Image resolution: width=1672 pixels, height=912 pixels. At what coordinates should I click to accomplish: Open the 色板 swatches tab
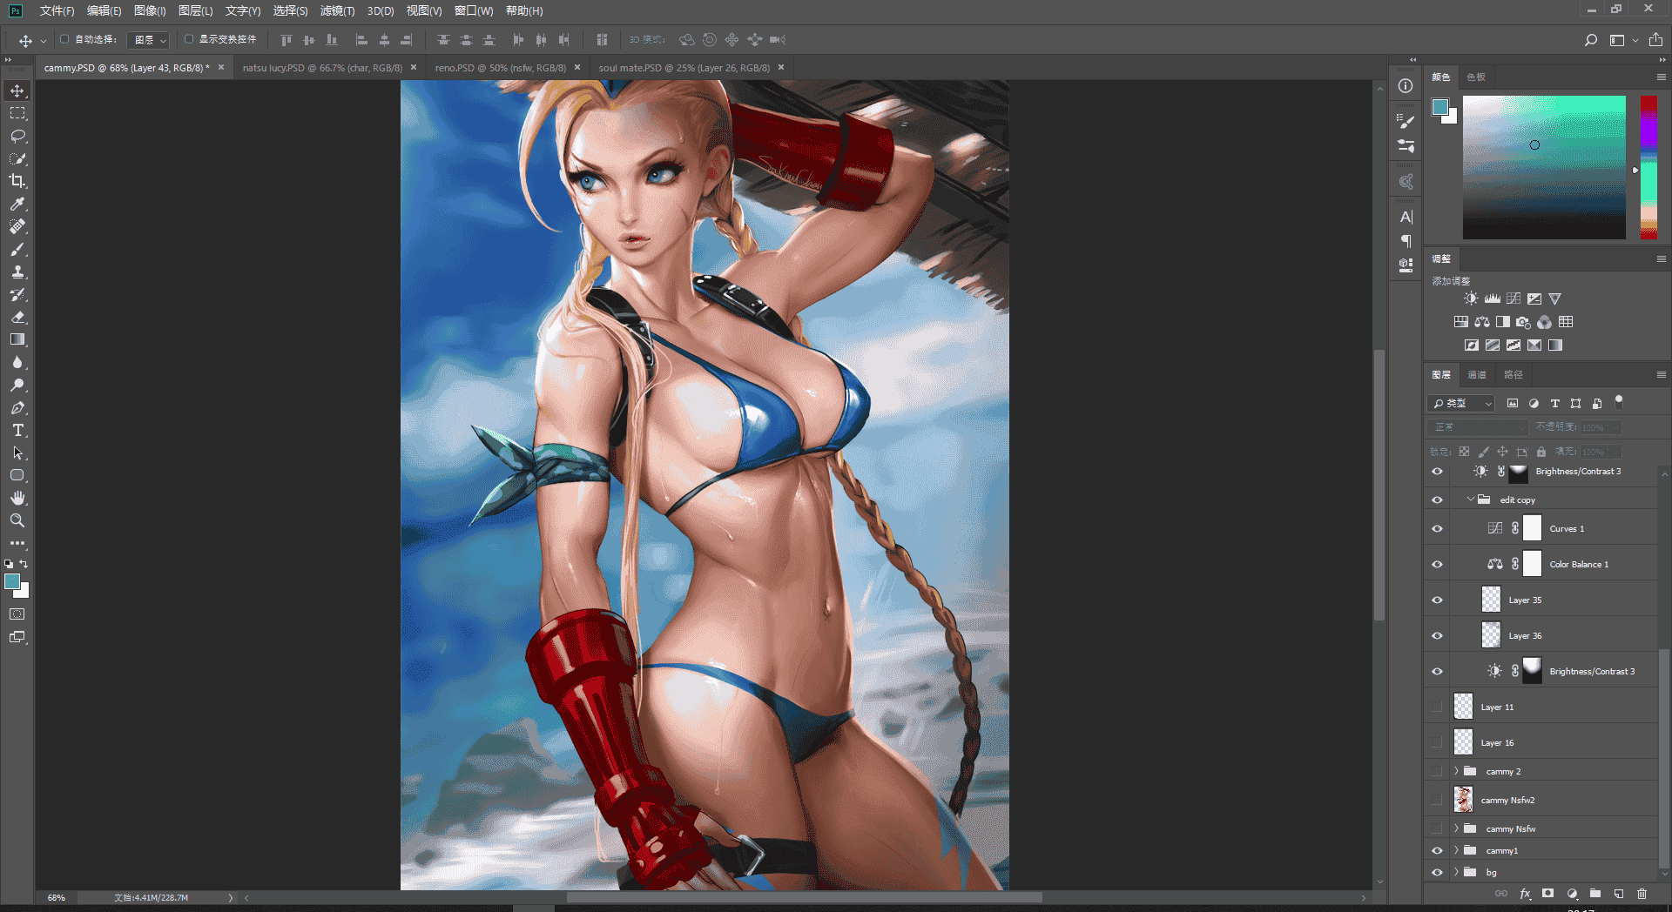(1476, 77)
